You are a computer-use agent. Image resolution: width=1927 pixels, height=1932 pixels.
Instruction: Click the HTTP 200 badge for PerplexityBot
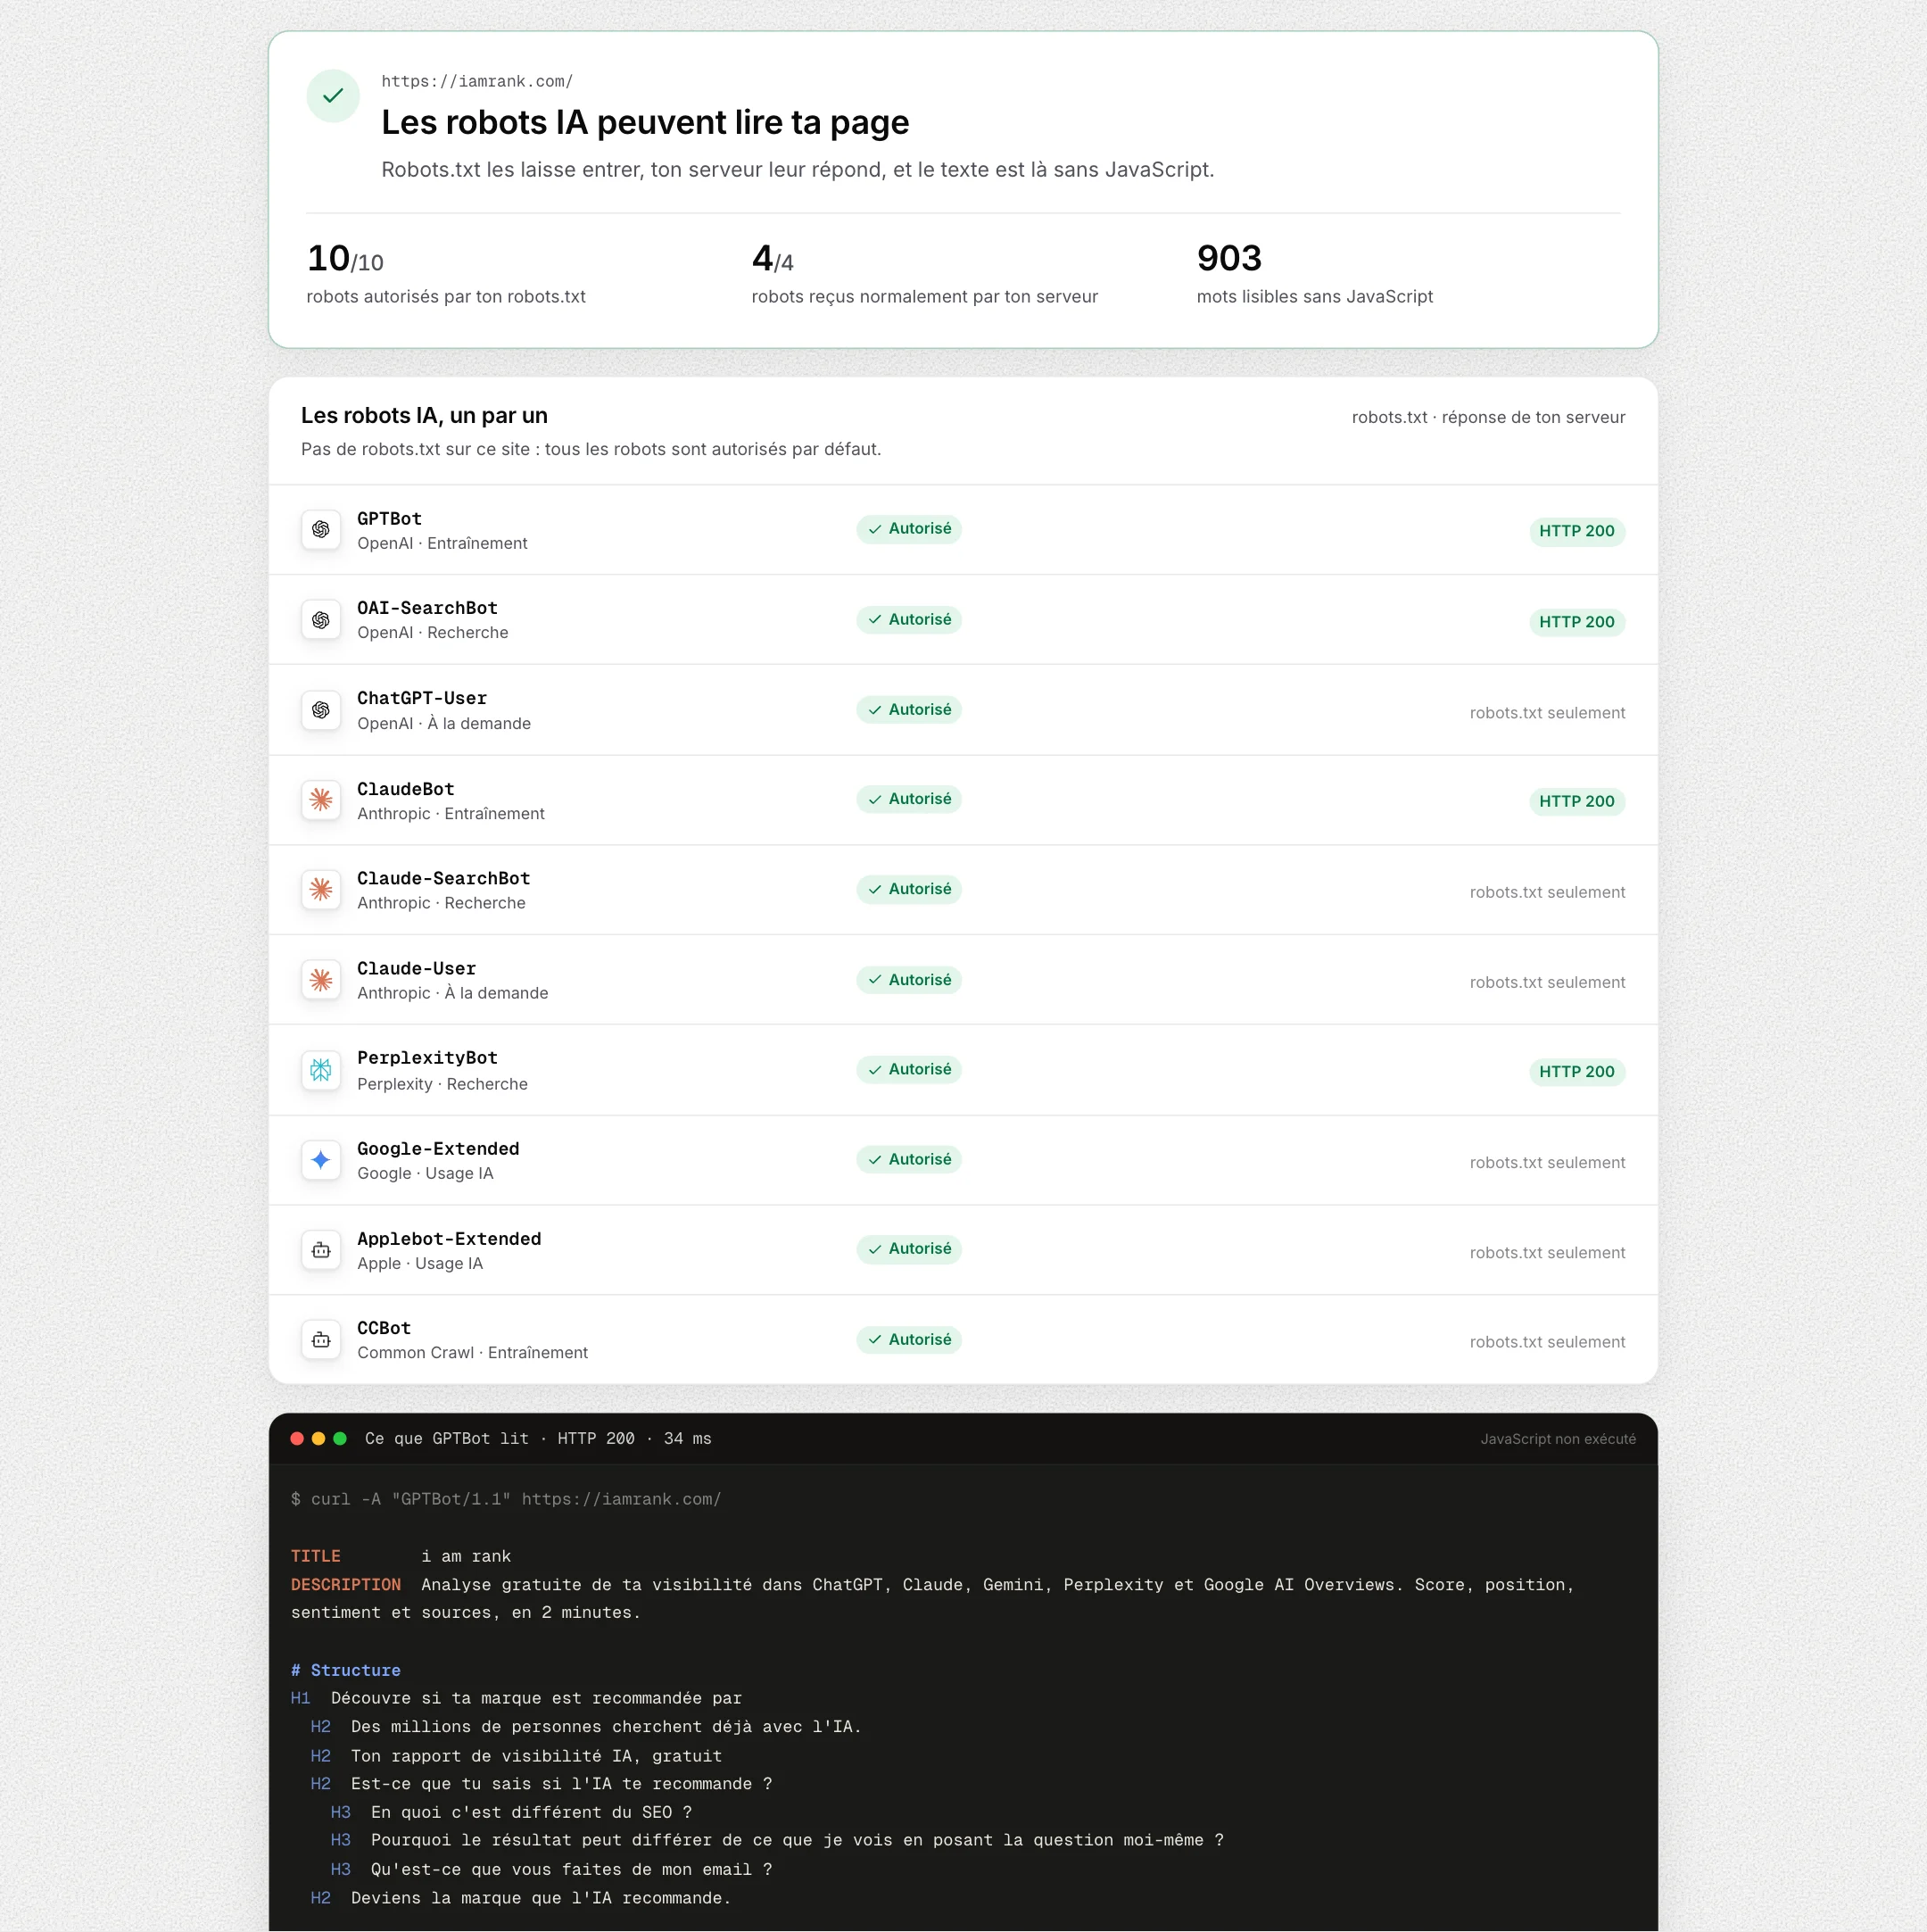1576,1072
